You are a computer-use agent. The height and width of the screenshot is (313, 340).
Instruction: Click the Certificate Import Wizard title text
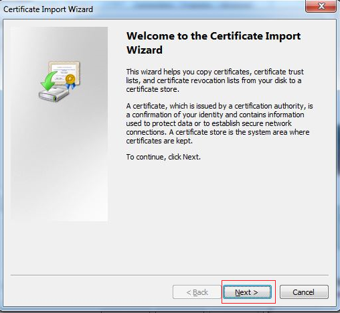coord(48,9)
